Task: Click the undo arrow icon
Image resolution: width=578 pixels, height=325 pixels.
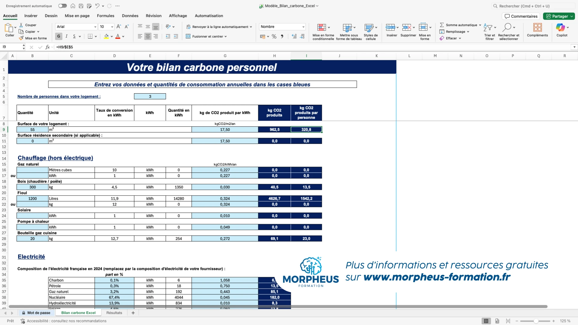Action: pyautogui.click(x=97, y=6)
